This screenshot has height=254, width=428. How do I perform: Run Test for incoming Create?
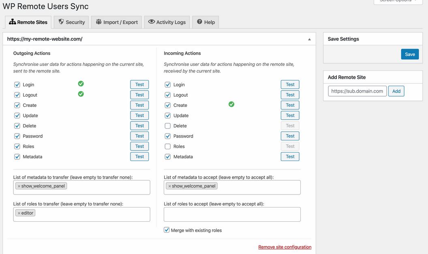pyautogui.click(x=290, y=105)
